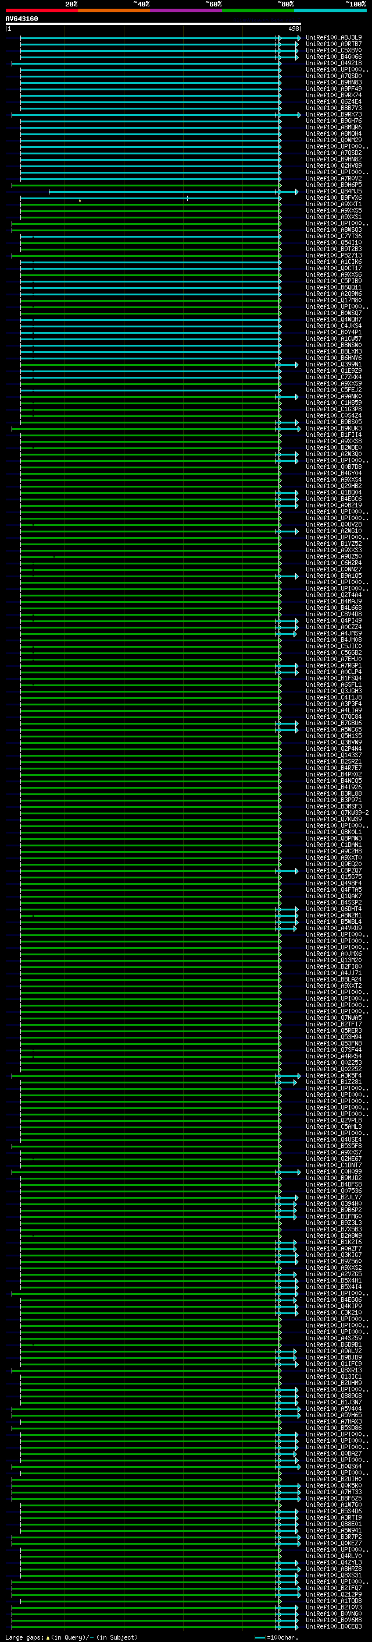The image size is (372, 1642).
Task: Click label UniRef100_Q4ZYL3
Action: (334, 1562)
